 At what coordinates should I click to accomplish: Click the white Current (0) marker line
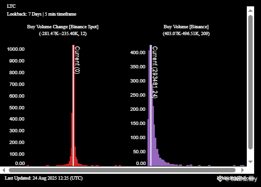73,105
